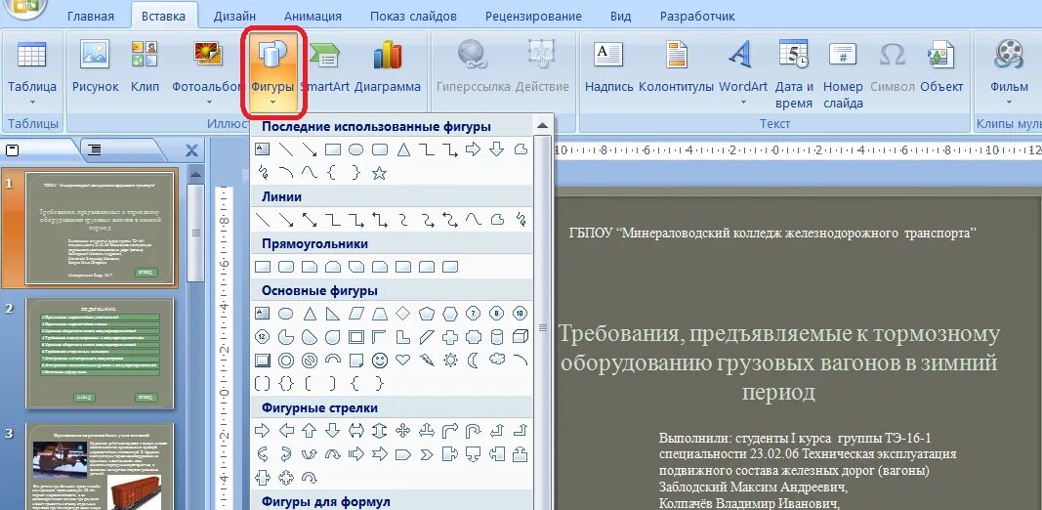Pick the Striped Right Arrow shape
Viewport: 1042px width, 510px height.
pyautogui.click(x=356, y=454)
